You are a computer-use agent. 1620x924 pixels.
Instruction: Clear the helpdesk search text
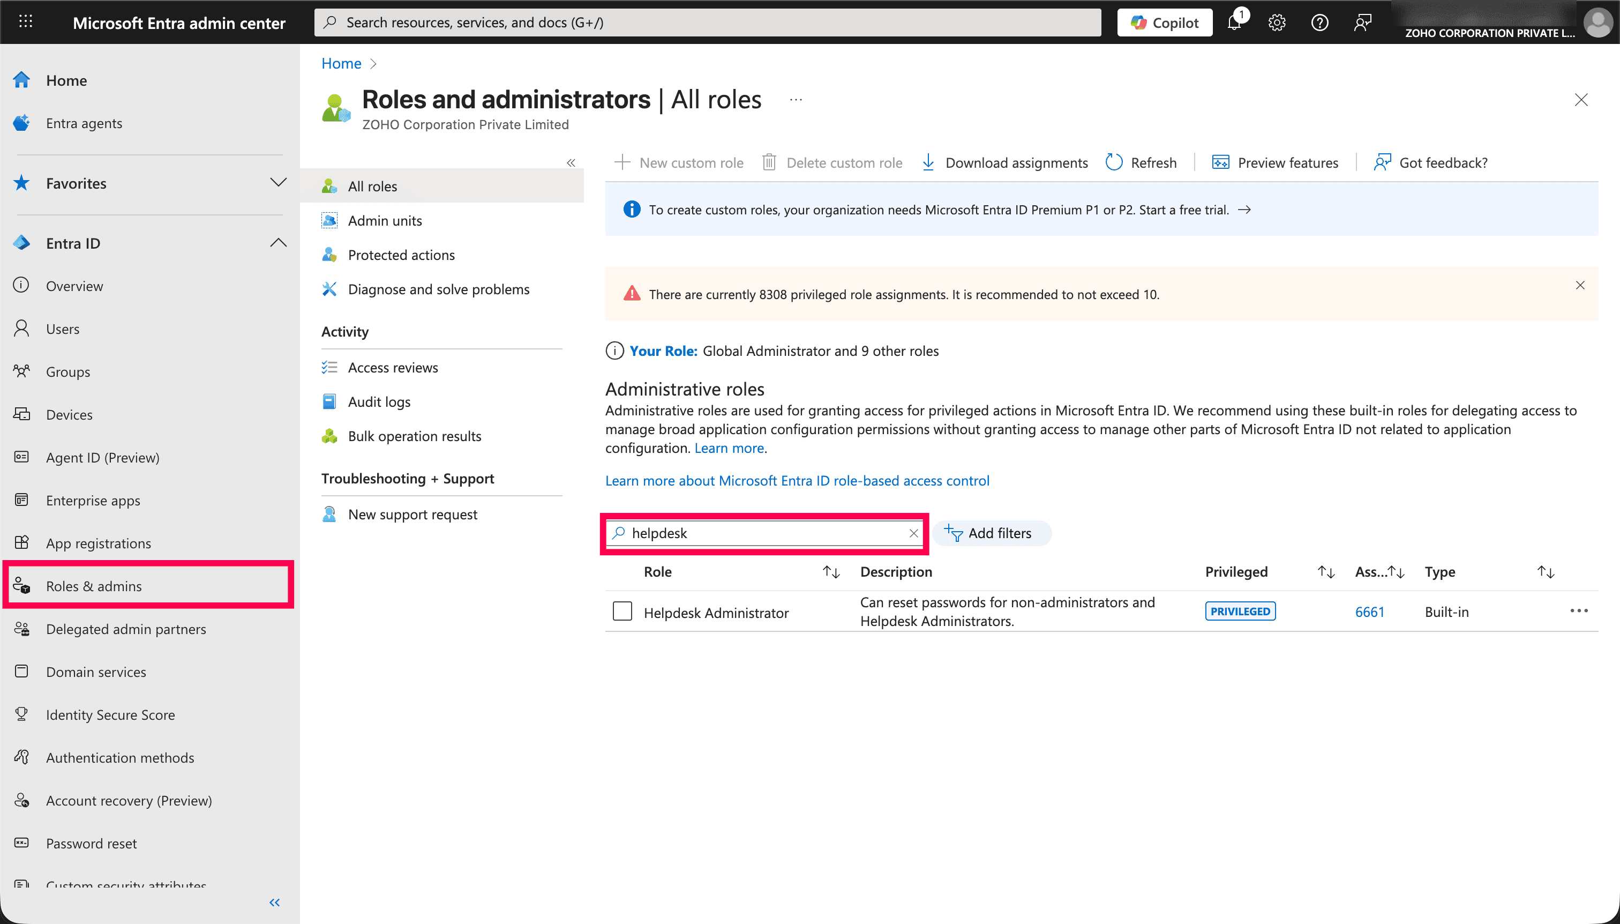pos(913,533)
